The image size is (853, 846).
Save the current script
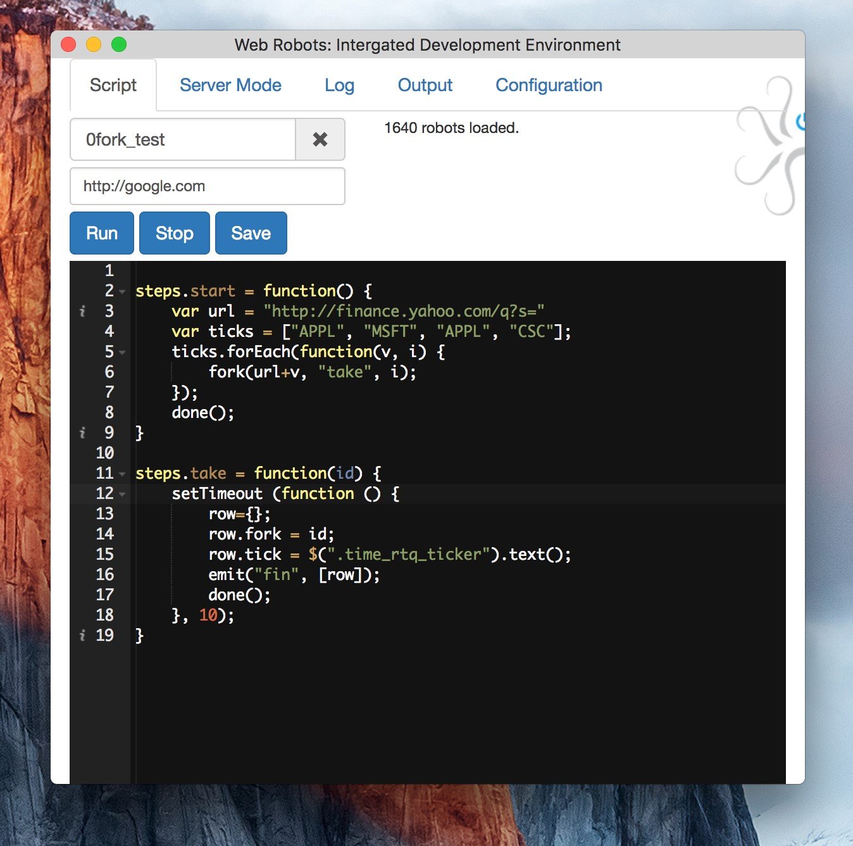[x=251, y=233]
